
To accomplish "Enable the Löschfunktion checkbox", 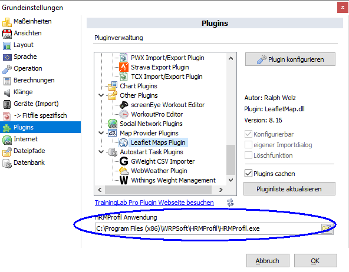I will pyautogui.click(x=248, y=155).
